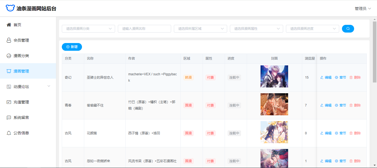
Task: Select 漫画管理 in the sidebar
Action: [x=21, y=71]
